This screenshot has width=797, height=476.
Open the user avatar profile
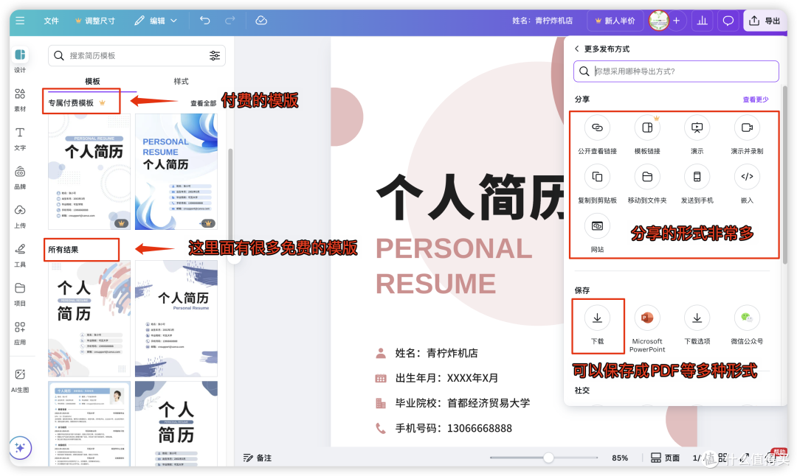659,21
